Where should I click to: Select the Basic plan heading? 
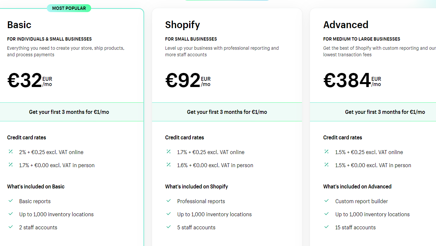click(19, 25)
